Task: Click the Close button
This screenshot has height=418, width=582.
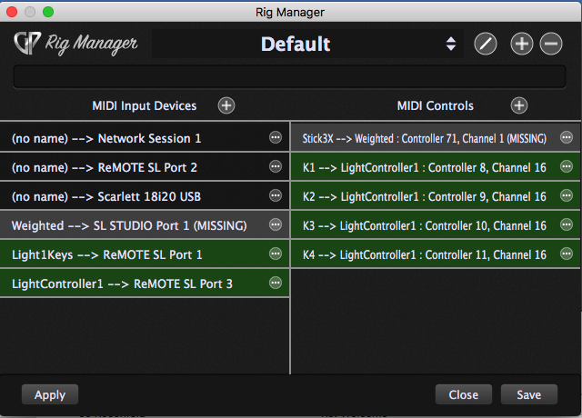Action: tap(464, 394)
